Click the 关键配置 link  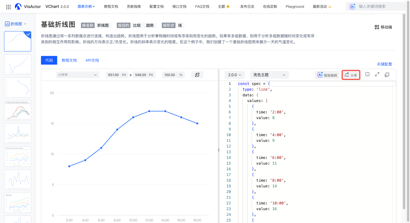tap(384, 64)
